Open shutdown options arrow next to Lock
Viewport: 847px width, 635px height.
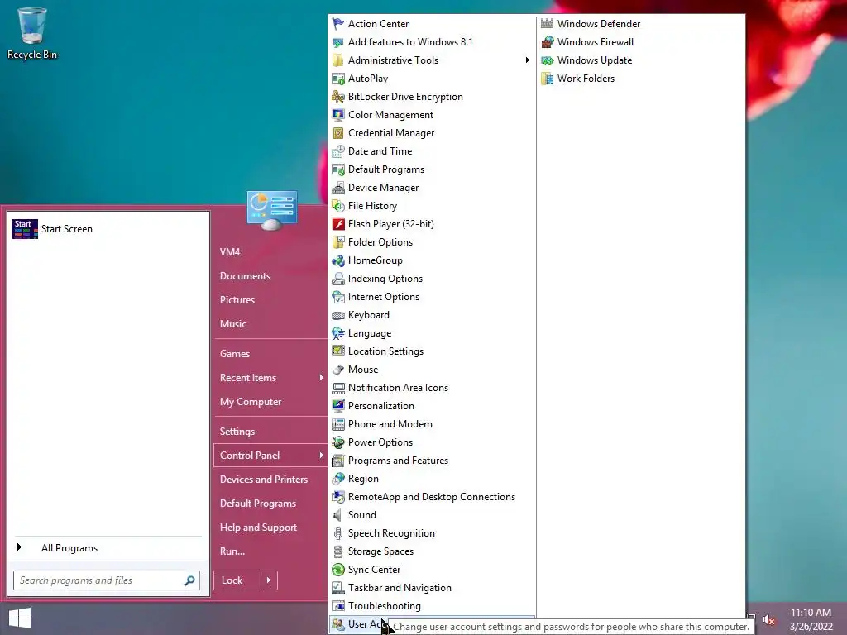pyautogui.click(x=269, y=580)
